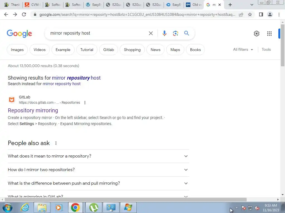Open Google apps grid
Screen dimensions: 285x213
[269, 34]
